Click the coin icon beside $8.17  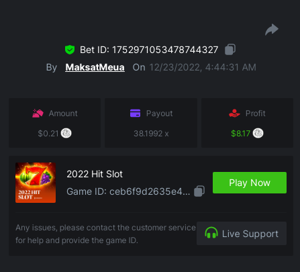click(258, 133)
